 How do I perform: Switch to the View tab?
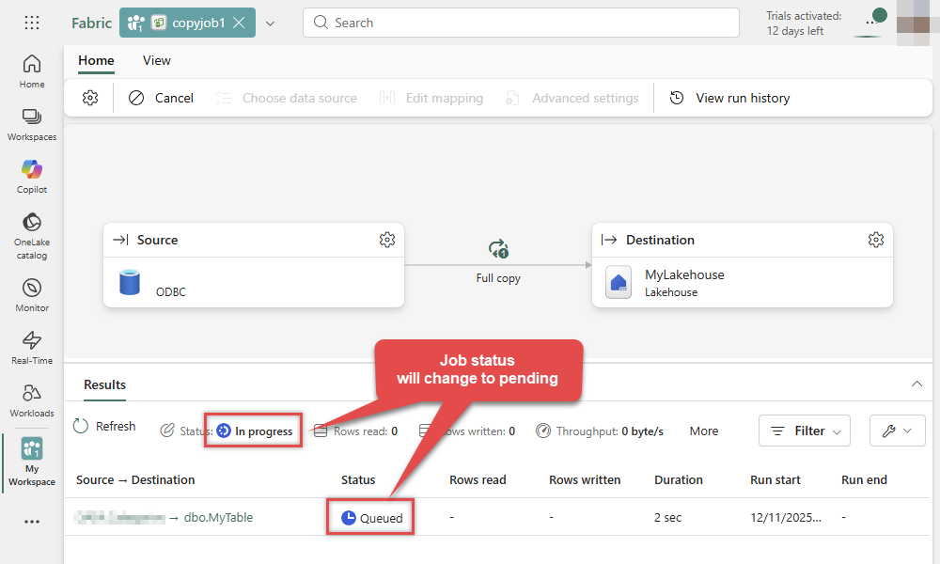point(156,60)
